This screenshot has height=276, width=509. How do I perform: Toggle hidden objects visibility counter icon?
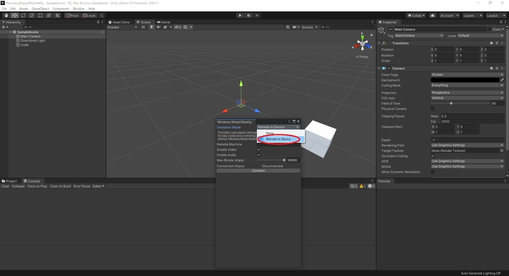[x=177, y=27]
